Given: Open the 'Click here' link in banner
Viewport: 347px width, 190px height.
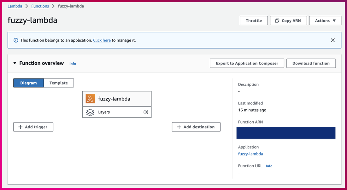Looking at the screenshot, I should (x=102, y=40).
